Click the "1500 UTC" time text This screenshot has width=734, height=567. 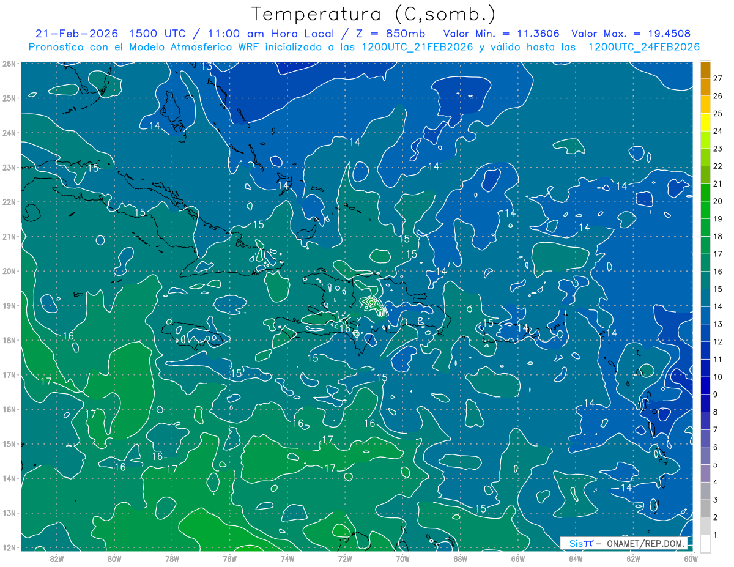pos(157,34)
